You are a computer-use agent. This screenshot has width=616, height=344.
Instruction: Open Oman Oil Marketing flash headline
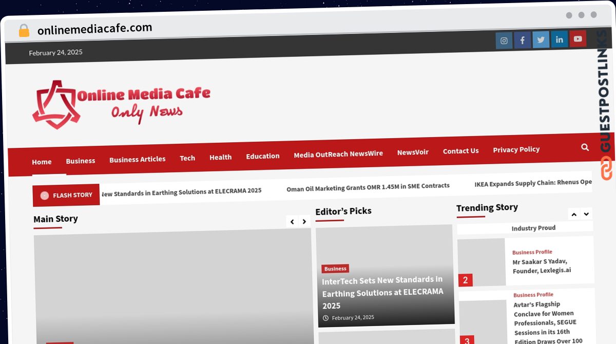368,187
